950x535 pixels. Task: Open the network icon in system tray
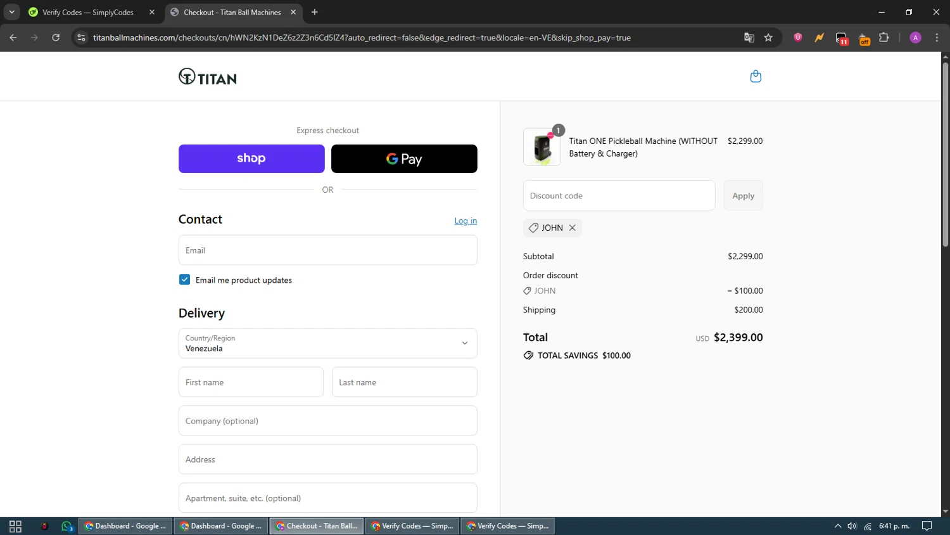coord(868,526)
